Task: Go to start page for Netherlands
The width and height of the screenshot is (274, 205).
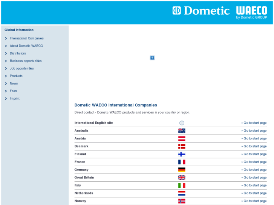Action: coord(254,193)
